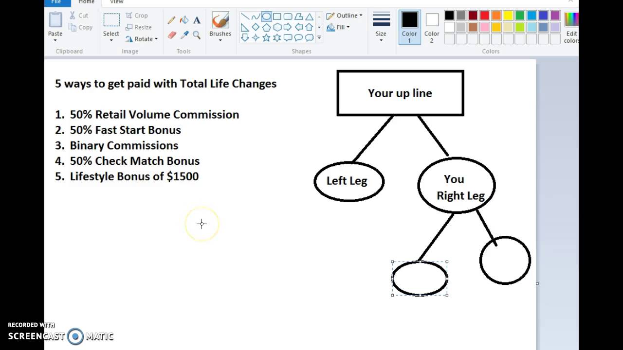Select the Fill with color bucket tool

tap(184, 20)
